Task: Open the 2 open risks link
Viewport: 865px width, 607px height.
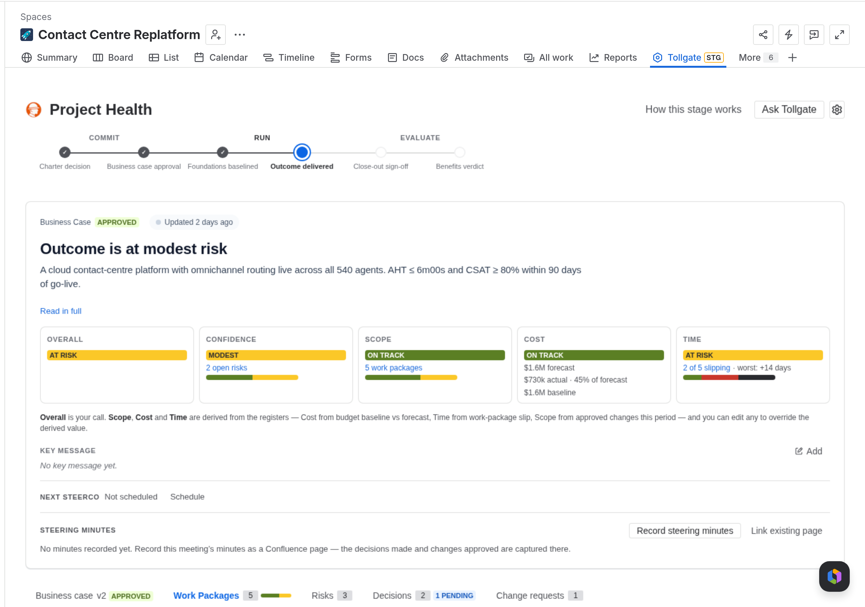Action: point(226,367)
